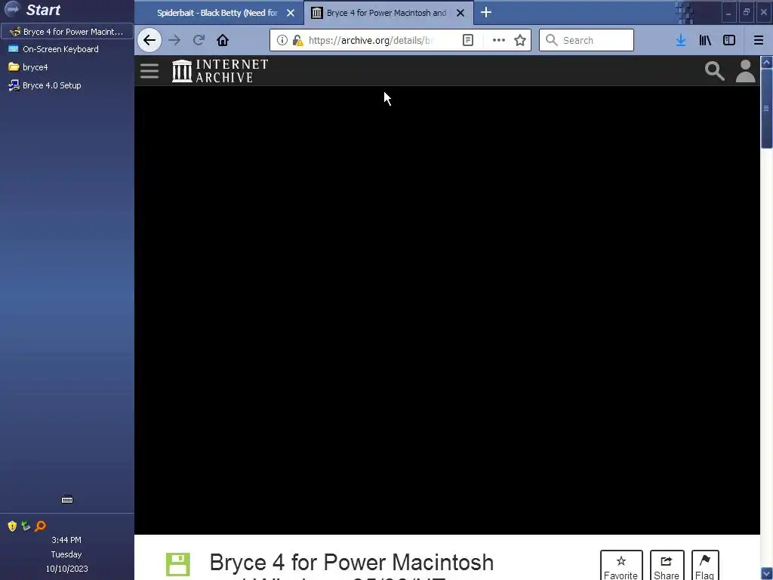Go back to the previous page
Viewport: 773px width, 580px height.
click(149, 41)
